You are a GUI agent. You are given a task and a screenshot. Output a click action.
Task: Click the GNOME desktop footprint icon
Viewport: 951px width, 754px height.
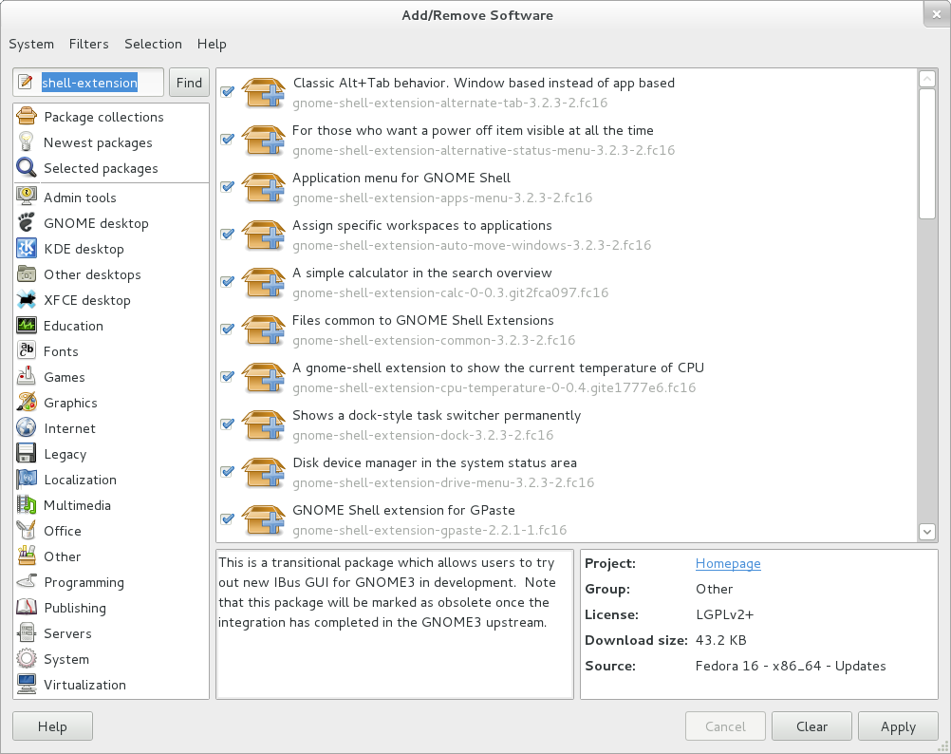26,222
